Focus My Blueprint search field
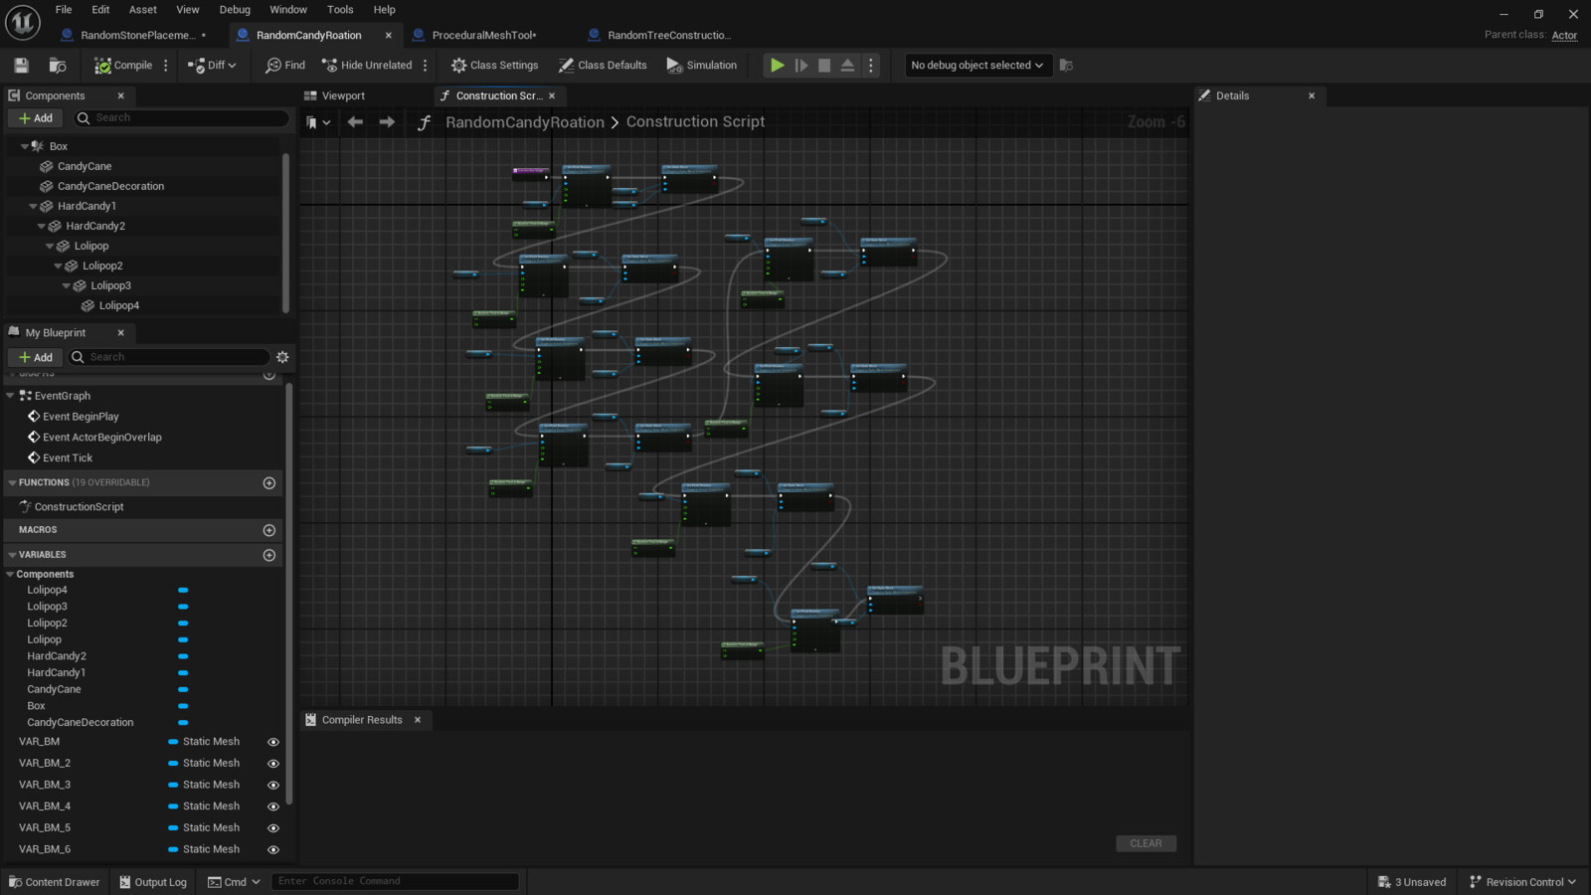1591x895 pixels. [x=168, y=358]
